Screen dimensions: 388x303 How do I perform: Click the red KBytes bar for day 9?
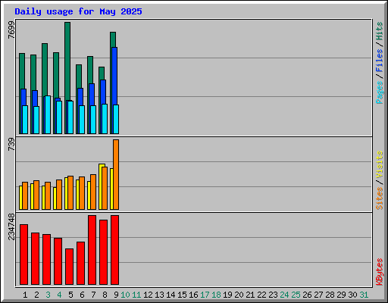pyautogui.click(x=114, y=250)
